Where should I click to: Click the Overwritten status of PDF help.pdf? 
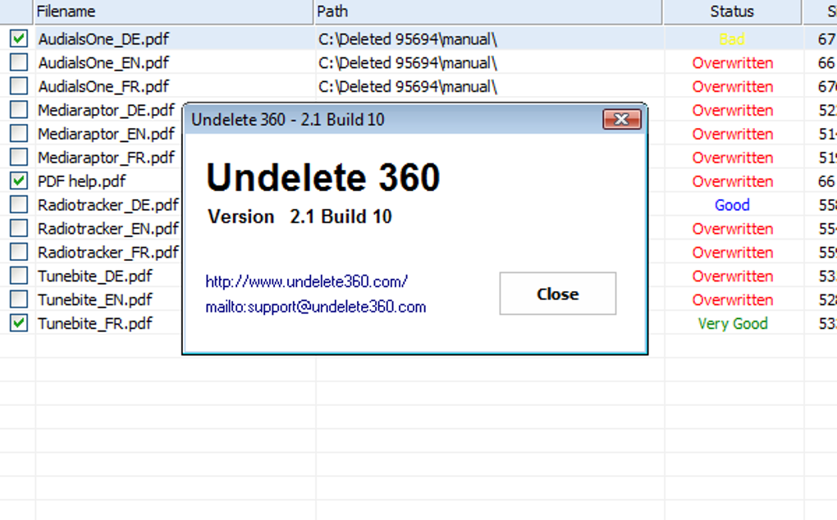point(732,181)
